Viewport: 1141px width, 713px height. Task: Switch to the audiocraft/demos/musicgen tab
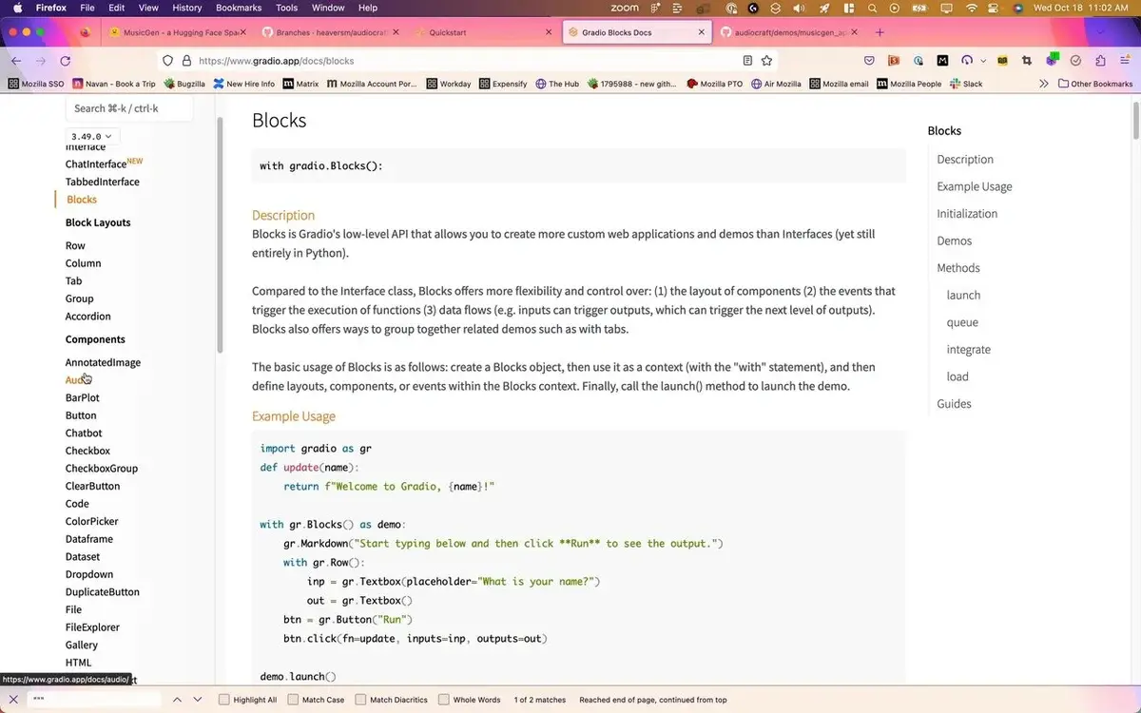787,32
